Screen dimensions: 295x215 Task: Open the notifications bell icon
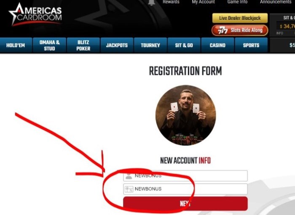coord(151,3)
